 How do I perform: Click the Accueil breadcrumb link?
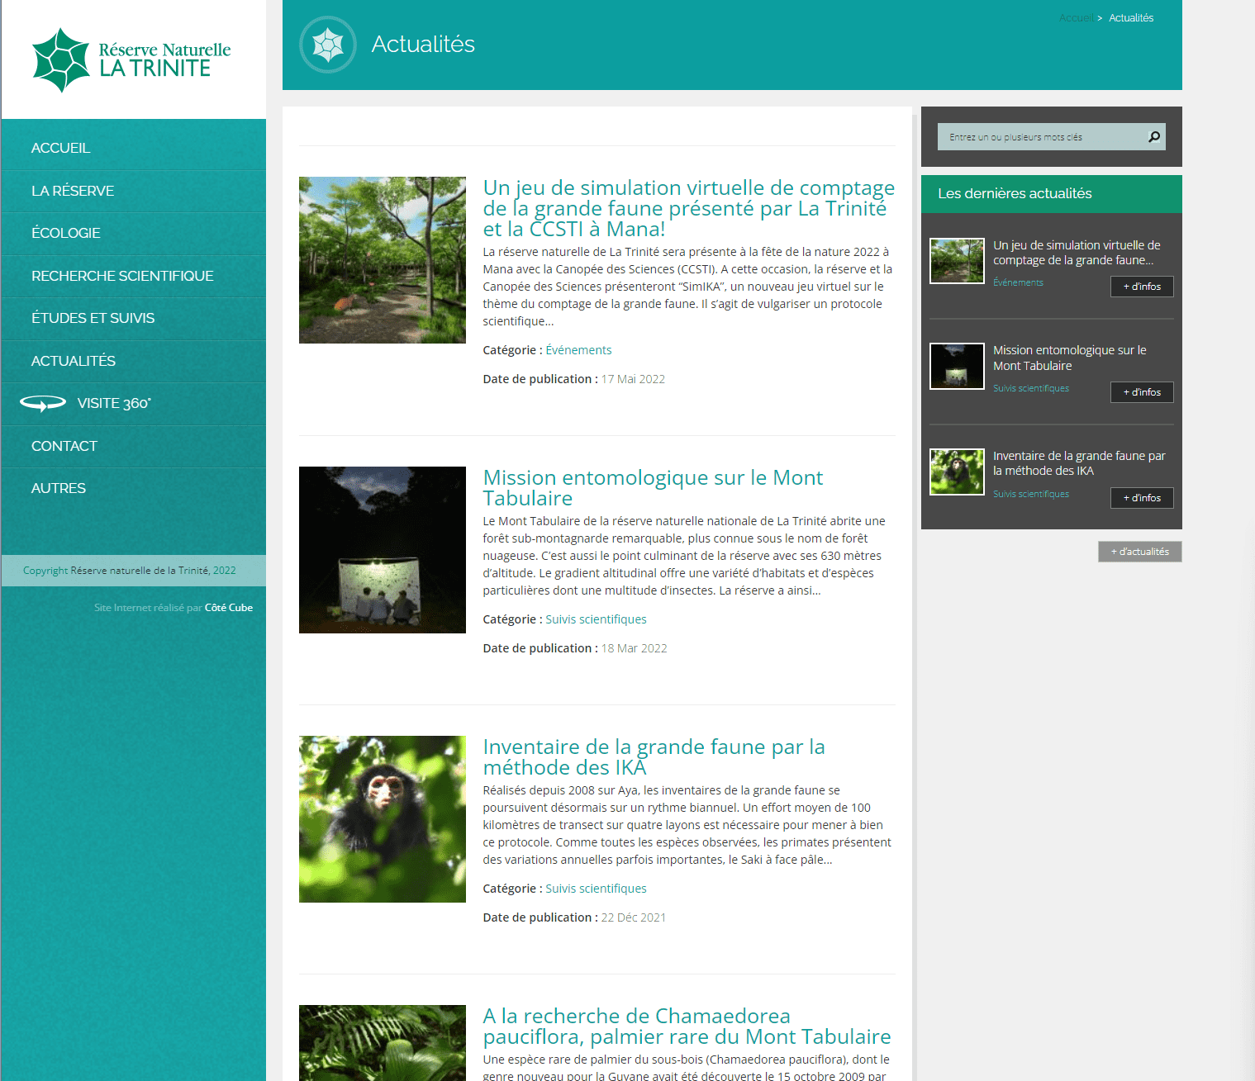tap(1076, 18)
